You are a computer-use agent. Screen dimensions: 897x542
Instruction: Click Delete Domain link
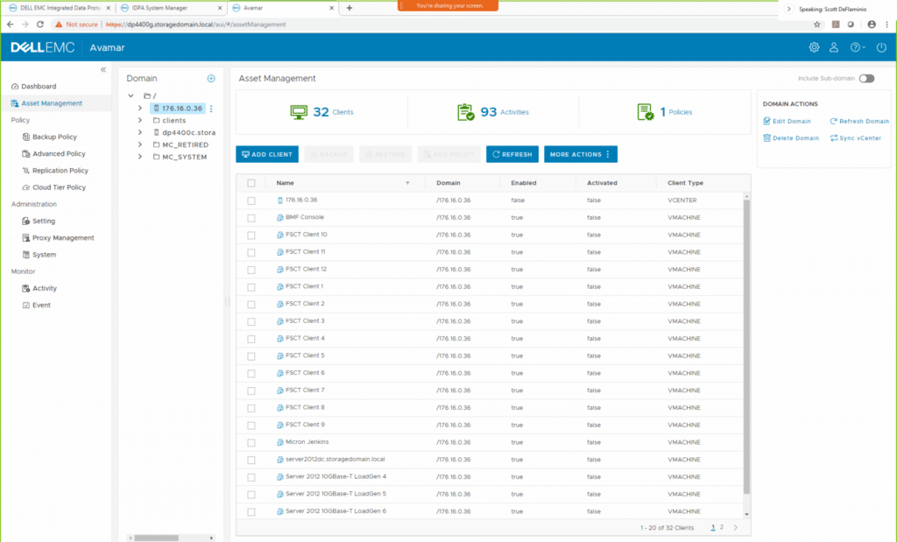[791, 137]
